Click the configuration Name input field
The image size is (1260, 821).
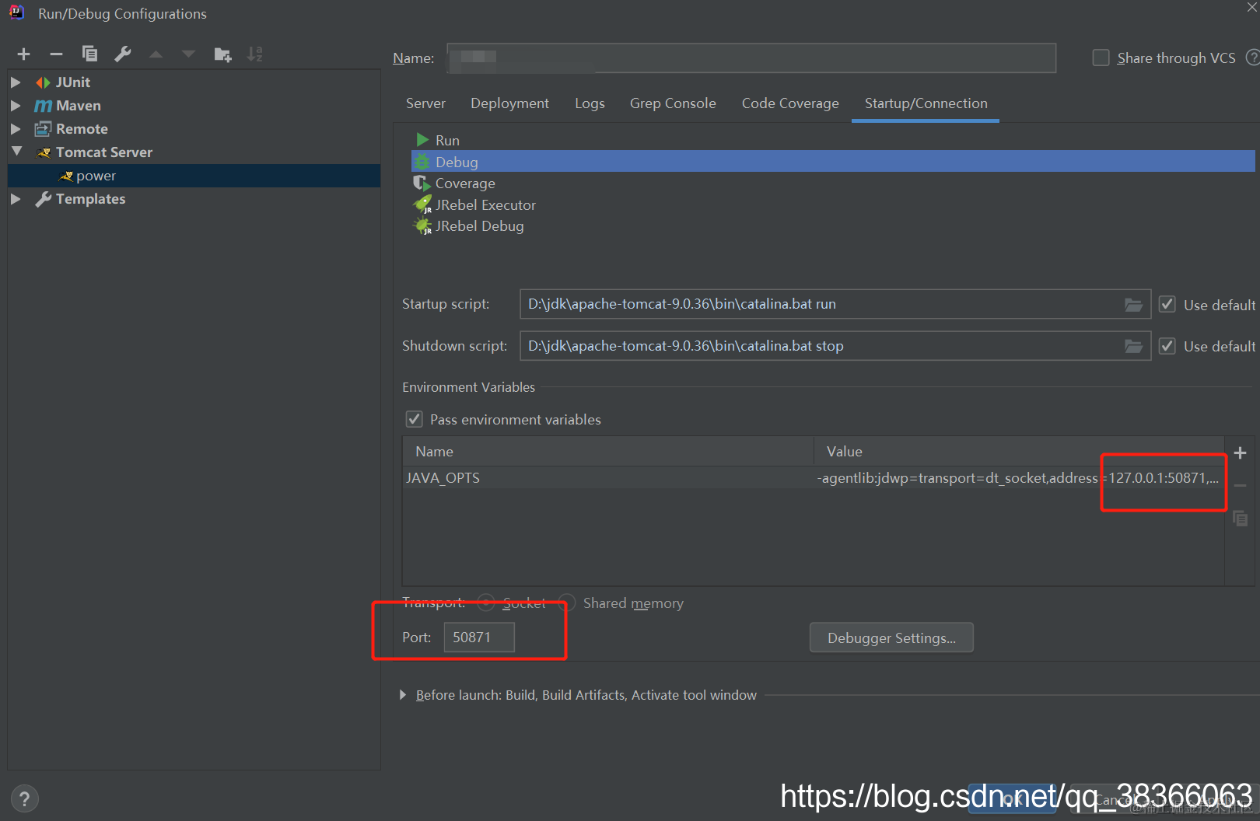pyautogui.click(x=751, y=58)
